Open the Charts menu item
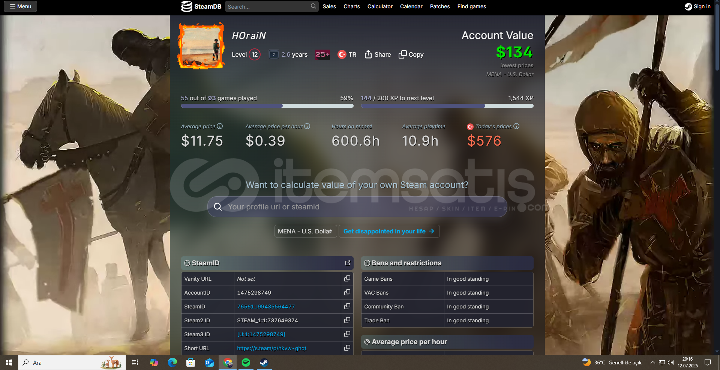Image resolution: width=720 pixels, height=370 pixels. coord(352,6)
